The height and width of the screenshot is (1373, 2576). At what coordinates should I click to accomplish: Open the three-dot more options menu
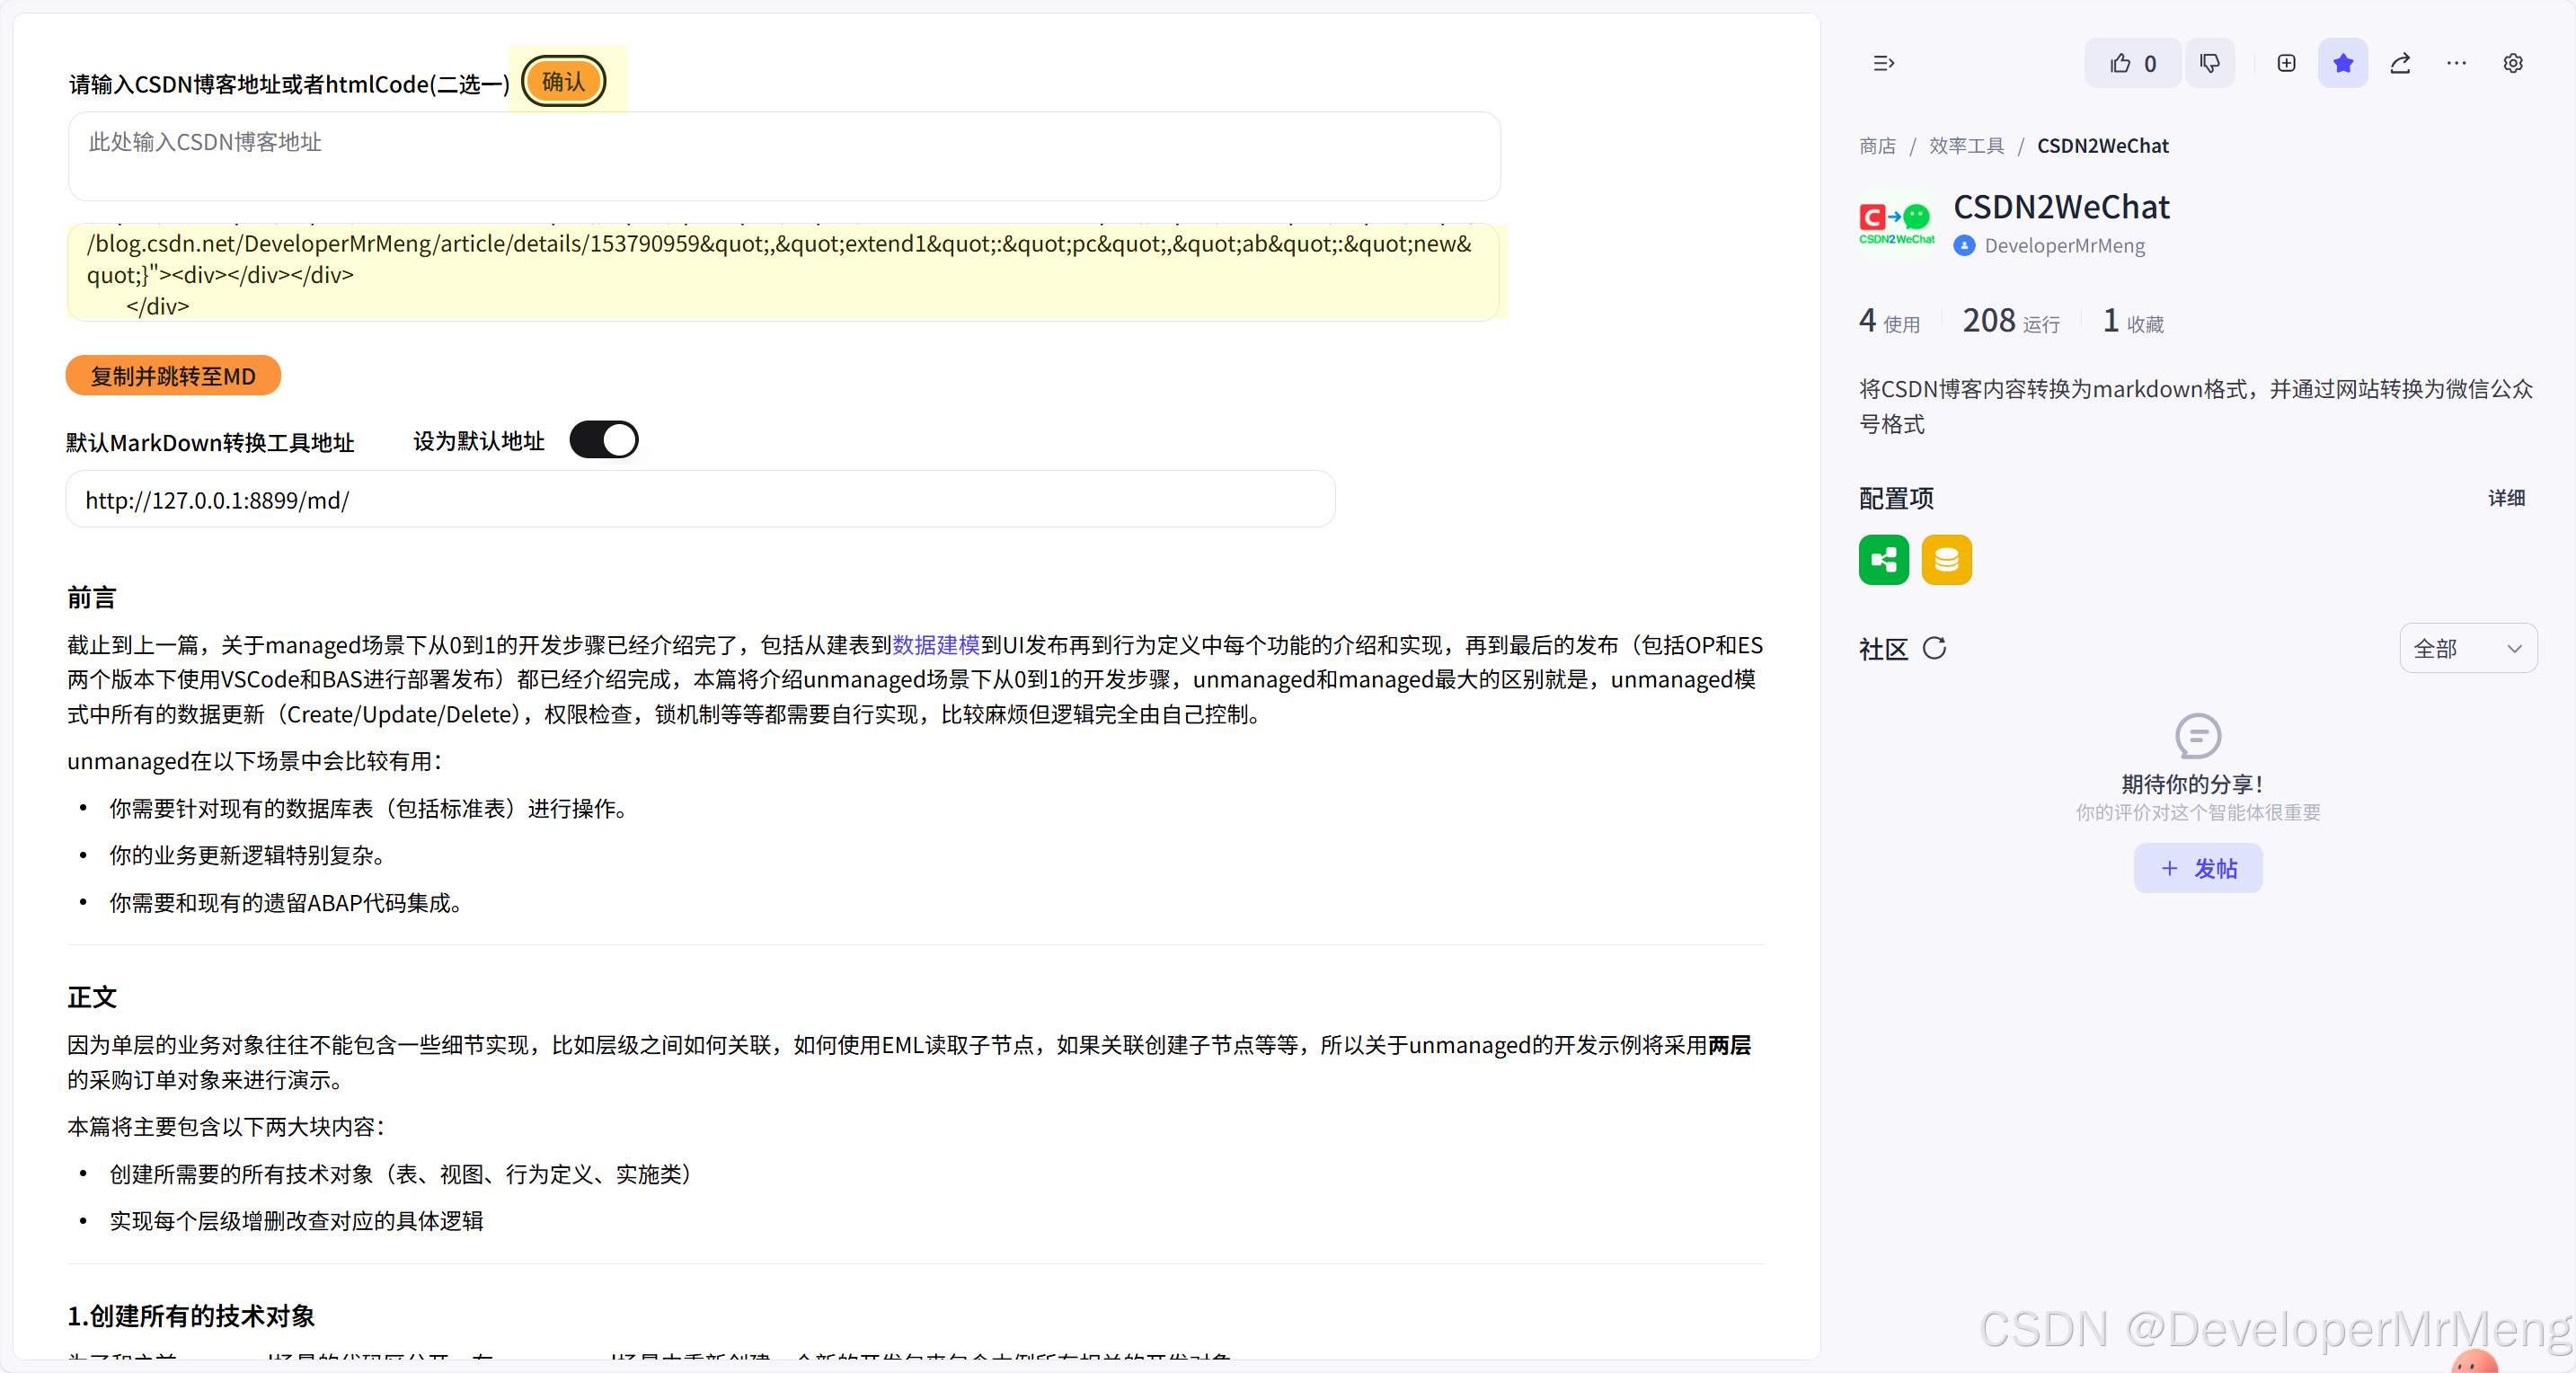click(x=2456, y=63)
